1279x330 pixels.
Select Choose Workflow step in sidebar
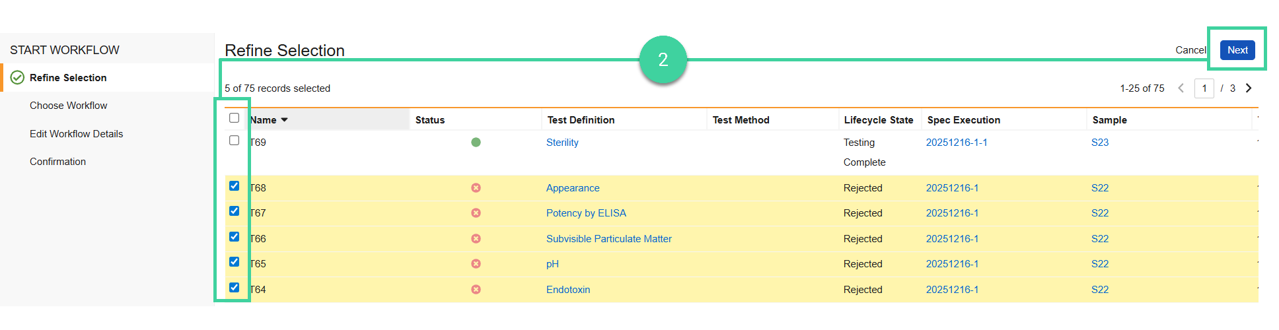(68, 106)
